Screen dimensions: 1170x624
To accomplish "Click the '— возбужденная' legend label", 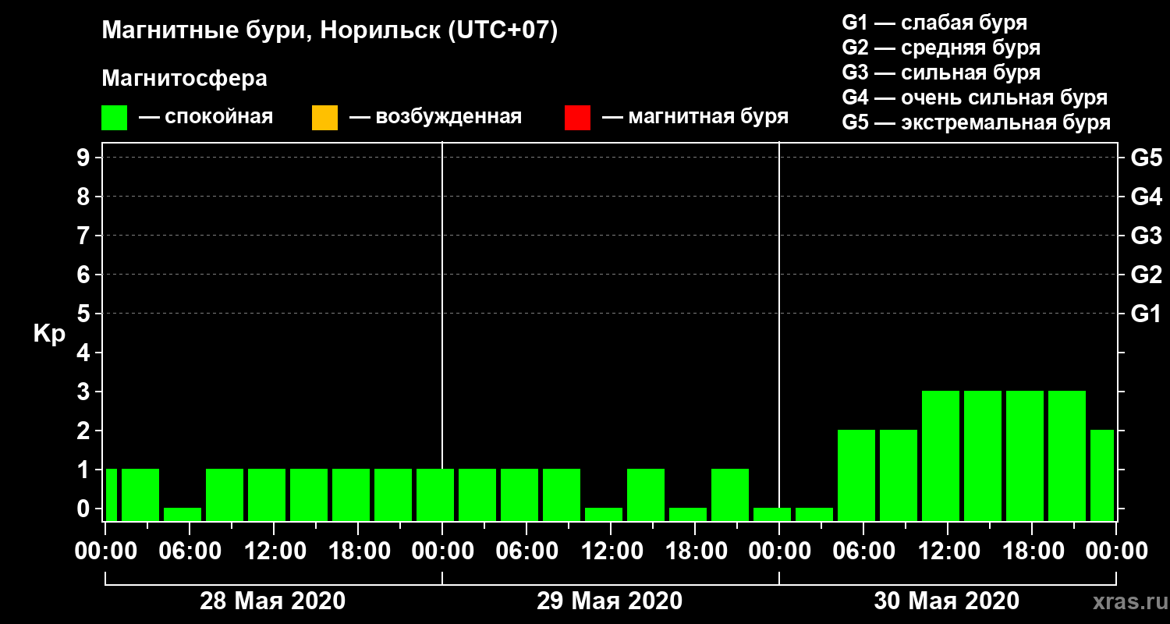I will point(435,118).
